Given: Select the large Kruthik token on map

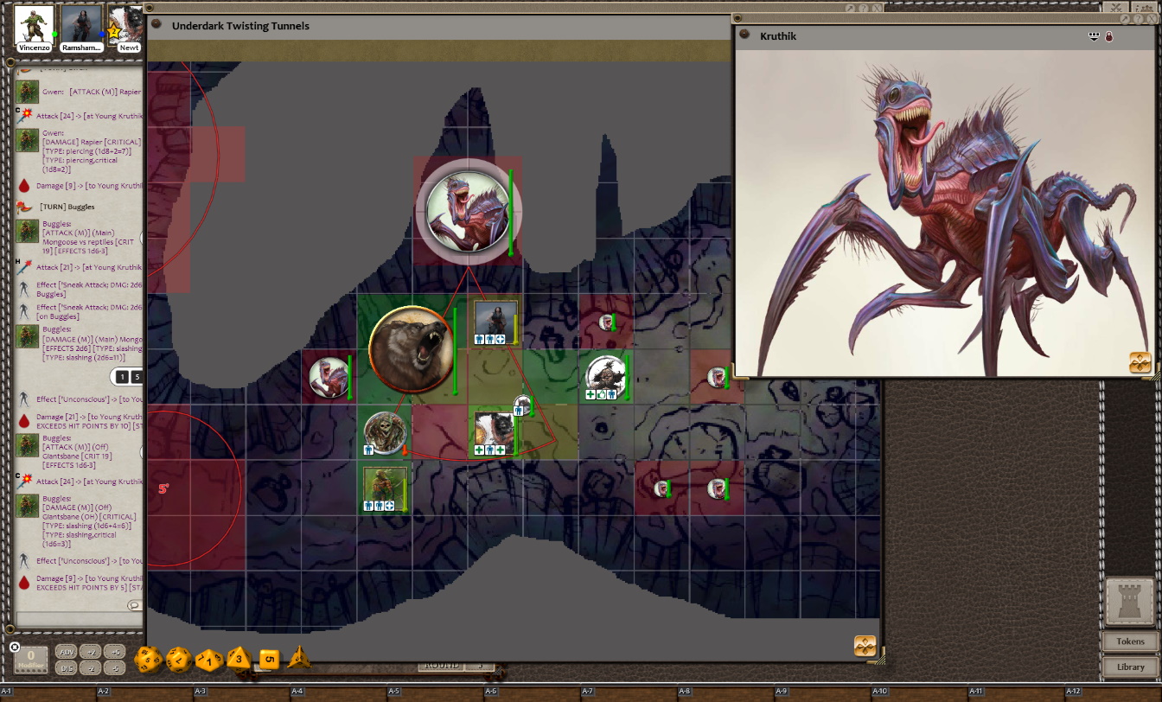Looking at the screenshot, I should click(x=468, y=211).
